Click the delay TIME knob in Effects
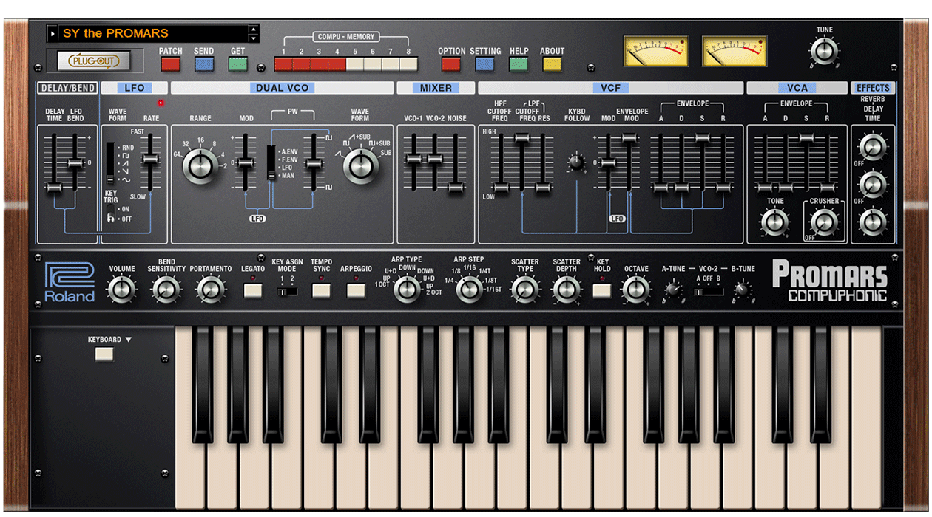 click(873, 222)
